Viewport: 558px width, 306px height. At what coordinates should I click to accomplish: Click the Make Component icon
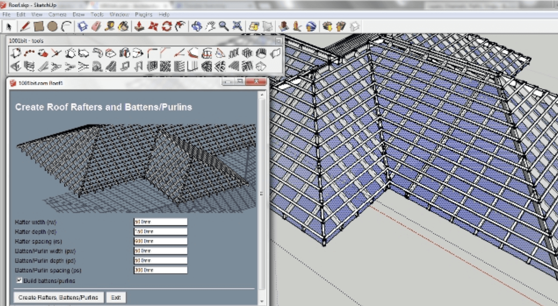[x=82, y=26]
